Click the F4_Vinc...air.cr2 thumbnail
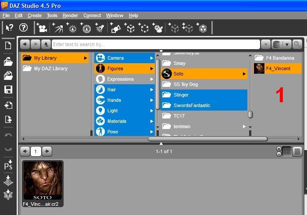 (x=43, y=184)
